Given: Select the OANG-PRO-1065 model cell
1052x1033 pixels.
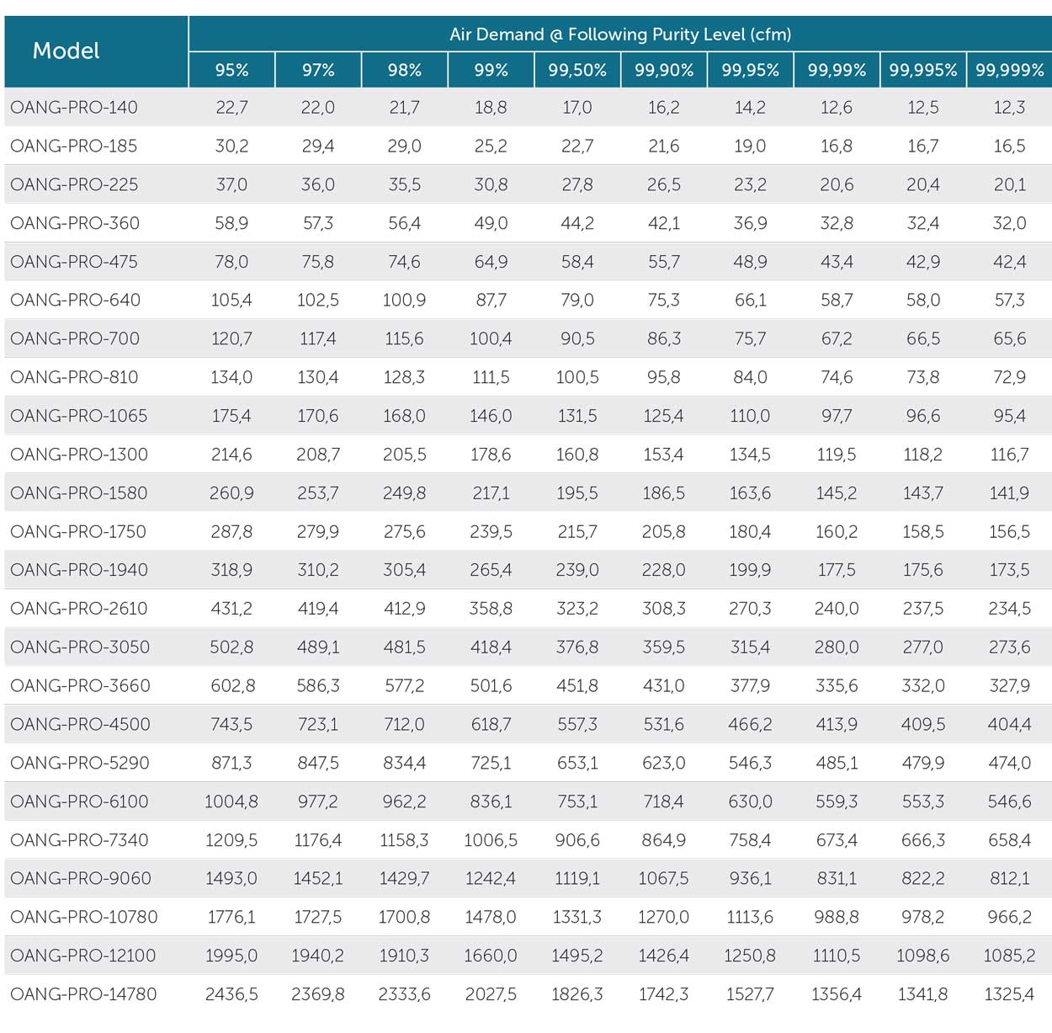Looking at the screenshot, I should tap(78, 415).
